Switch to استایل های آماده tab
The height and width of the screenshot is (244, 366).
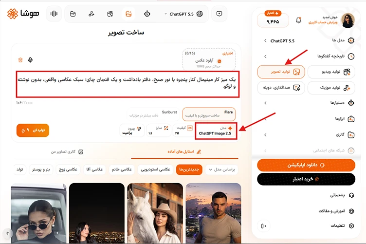tap(184, 152)
